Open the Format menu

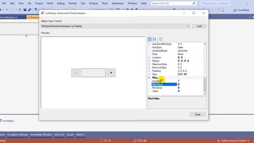(72, 3)
